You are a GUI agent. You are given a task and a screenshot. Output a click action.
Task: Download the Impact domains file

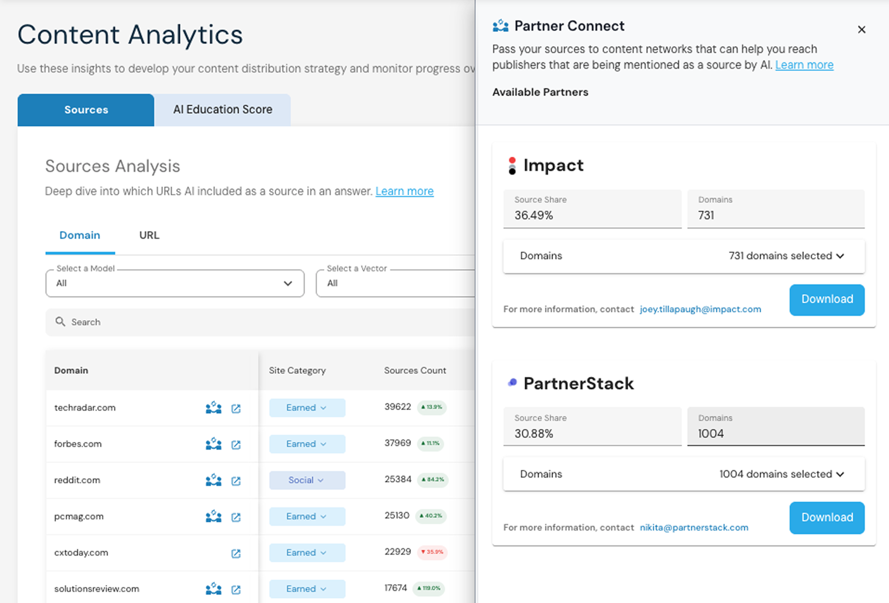tap(826, 300)
